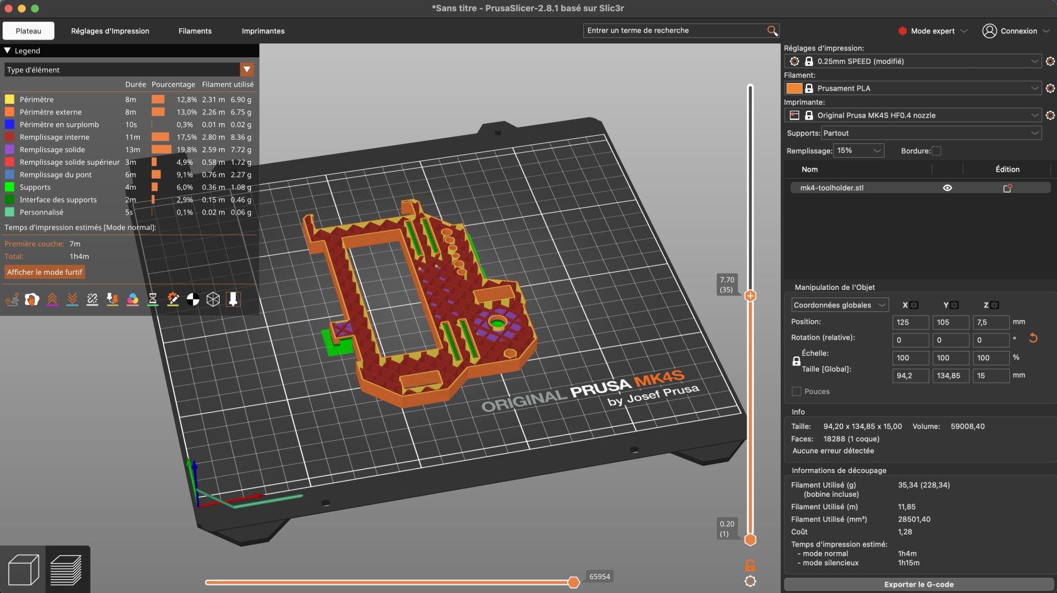Toggle center of gravity black-white circle icon

coord(193,300)
